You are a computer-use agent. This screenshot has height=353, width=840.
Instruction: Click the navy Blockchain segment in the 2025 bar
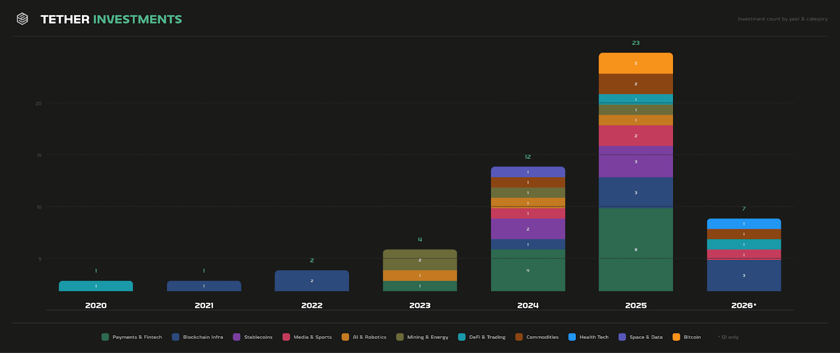(x=636, y=192)
